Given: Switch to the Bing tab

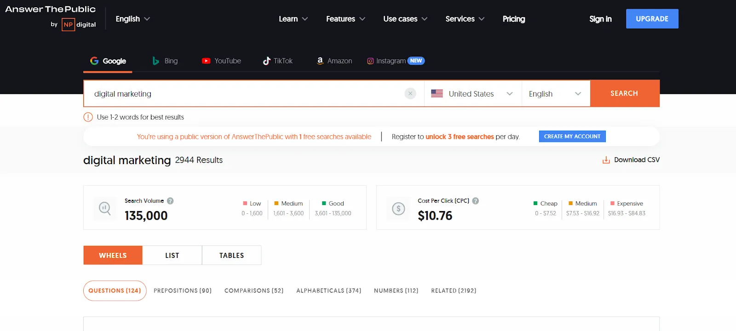Looking at the screenshot, I should (x=165, y=61).
